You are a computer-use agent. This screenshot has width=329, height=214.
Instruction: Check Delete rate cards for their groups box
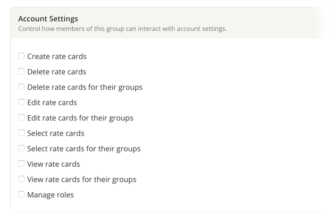[21, 87]
